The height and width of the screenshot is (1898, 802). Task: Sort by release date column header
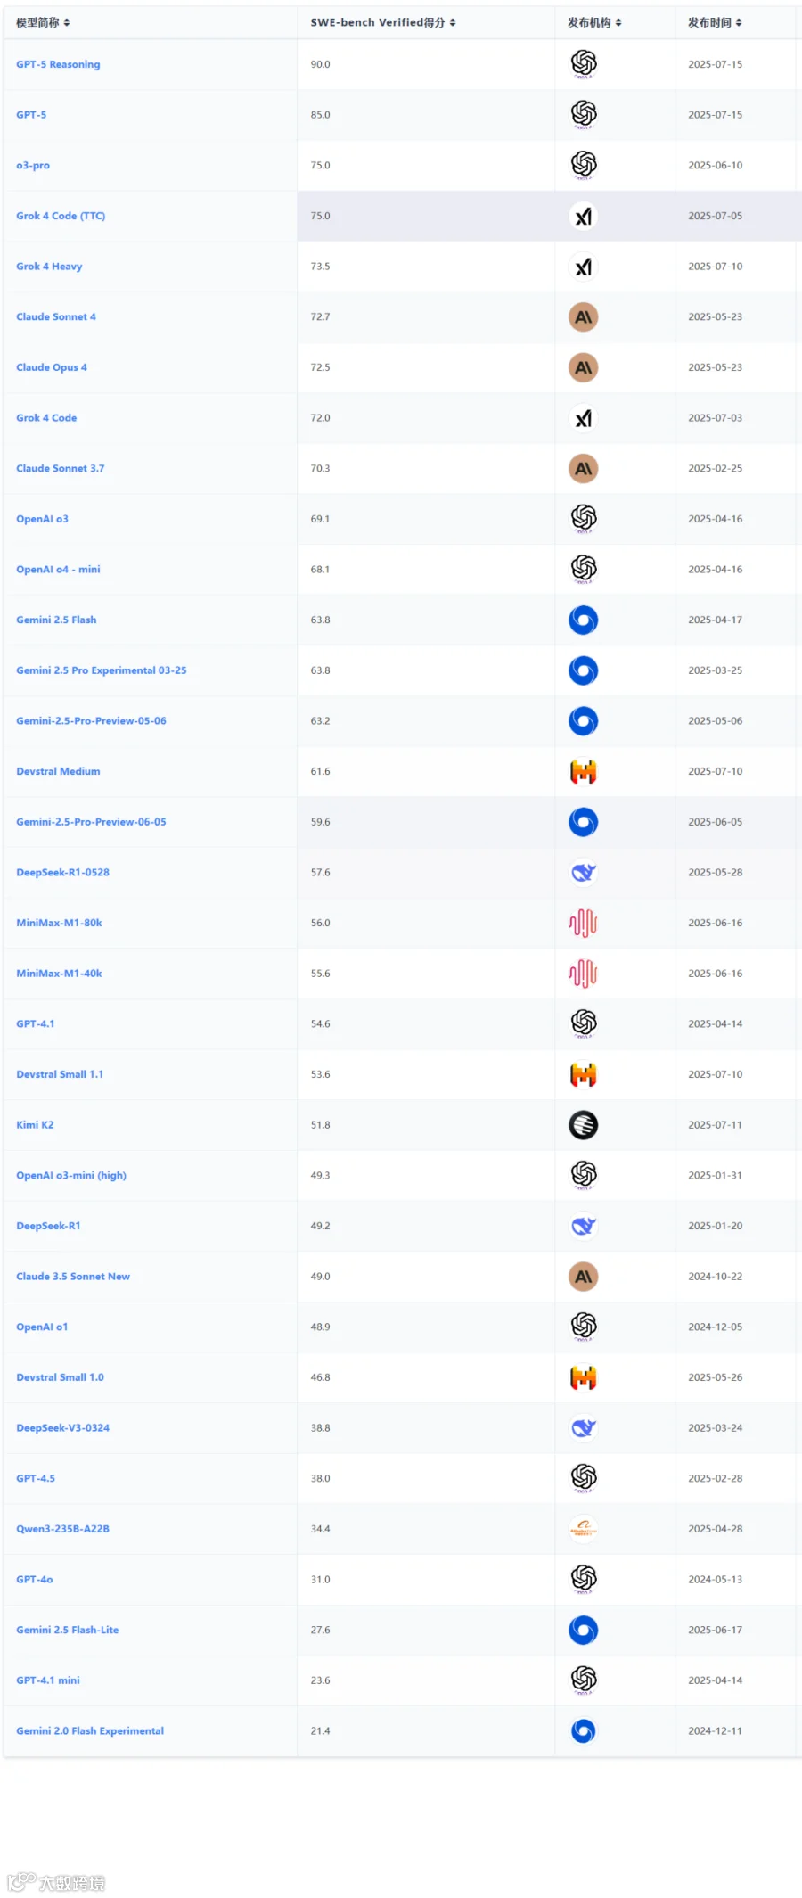715,22
